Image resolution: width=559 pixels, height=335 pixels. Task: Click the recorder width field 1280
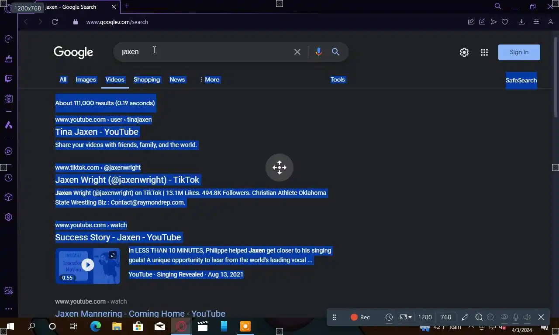coord(425,317)
